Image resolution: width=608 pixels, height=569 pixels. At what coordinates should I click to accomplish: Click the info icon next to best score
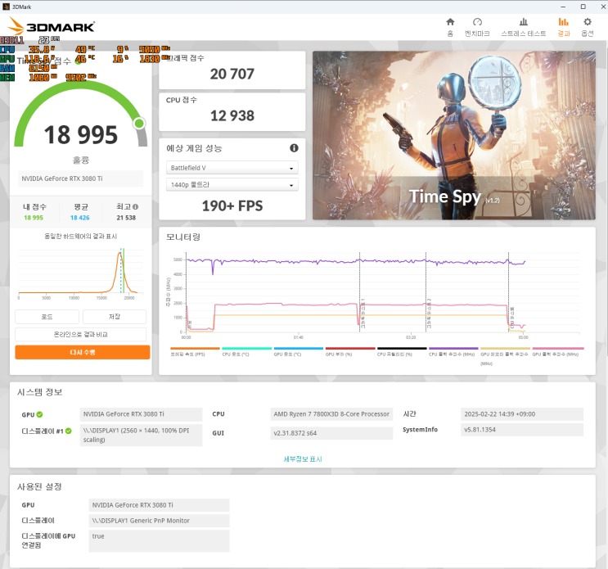[x=136, y=207]
